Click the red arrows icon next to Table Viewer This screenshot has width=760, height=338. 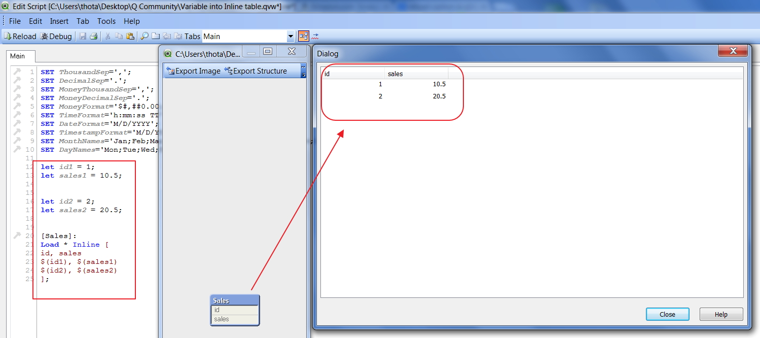point(315,36)
